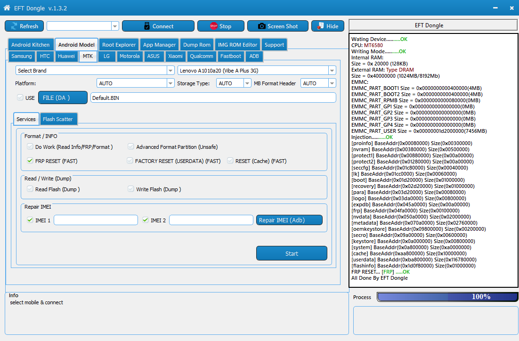519x341 pixels.
Task: Toggle the IMEI 2 checkbox
Action: click(146, 220)
